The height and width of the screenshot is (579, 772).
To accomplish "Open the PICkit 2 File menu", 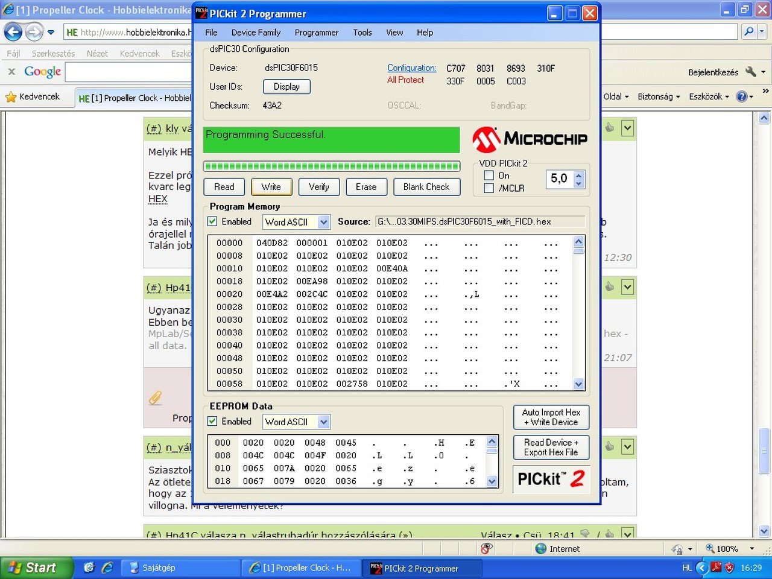I will click(211, 33).
